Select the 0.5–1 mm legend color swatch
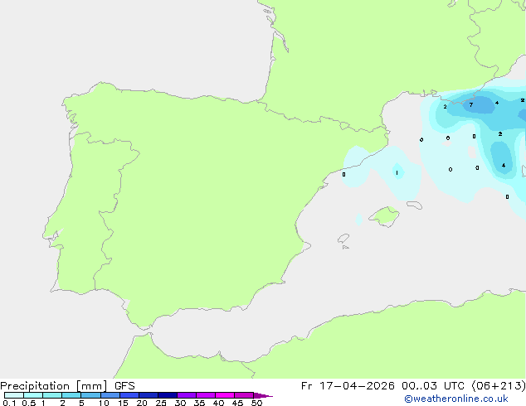The height and width of the screenshot is (406, 526). [33, 395]
